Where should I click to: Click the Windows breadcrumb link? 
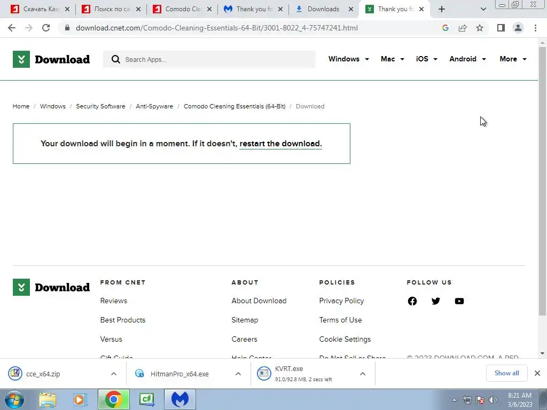click(53, 106)
